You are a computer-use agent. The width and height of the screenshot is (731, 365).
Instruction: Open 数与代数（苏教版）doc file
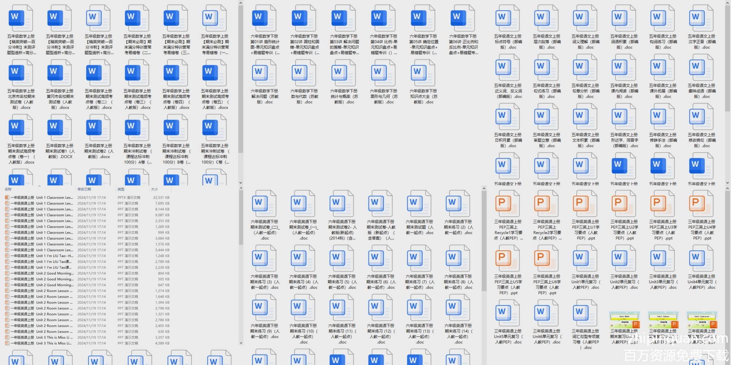click(304, 82)
